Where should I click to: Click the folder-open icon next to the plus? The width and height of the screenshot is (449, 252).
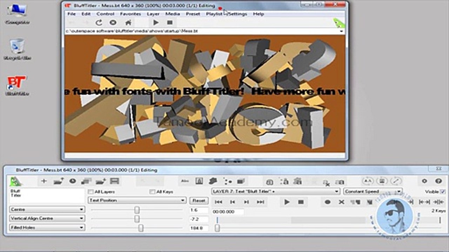pyautogui.click(x=58, y=181)
